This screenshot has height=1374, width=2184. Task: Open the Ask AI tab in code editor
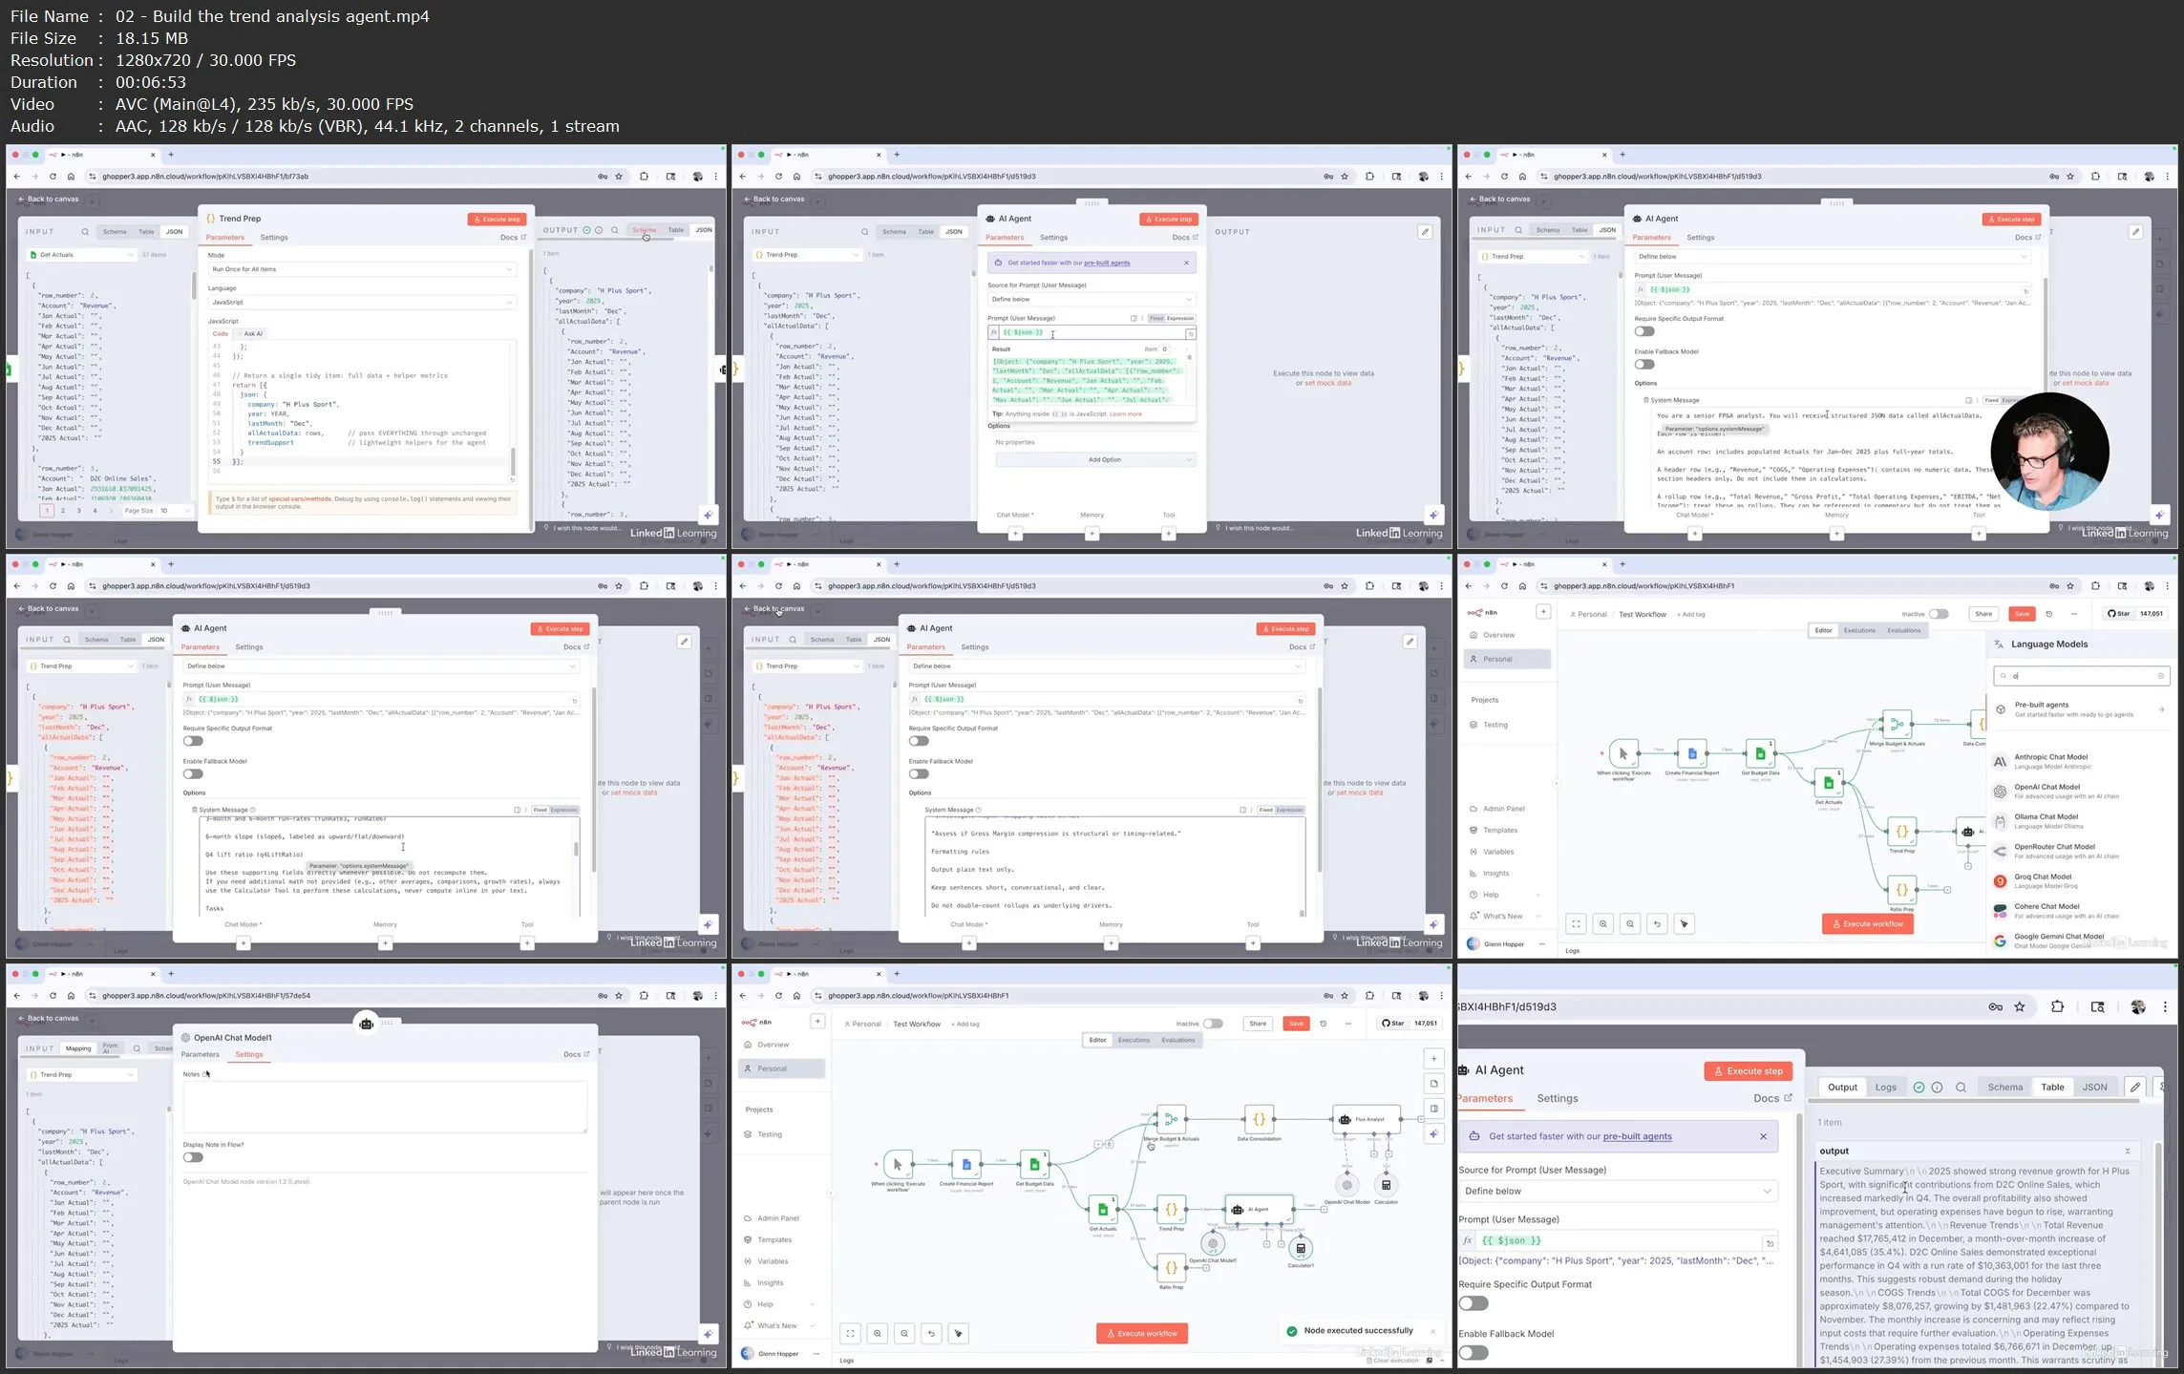pyautogui.click(x=253, y=333)
